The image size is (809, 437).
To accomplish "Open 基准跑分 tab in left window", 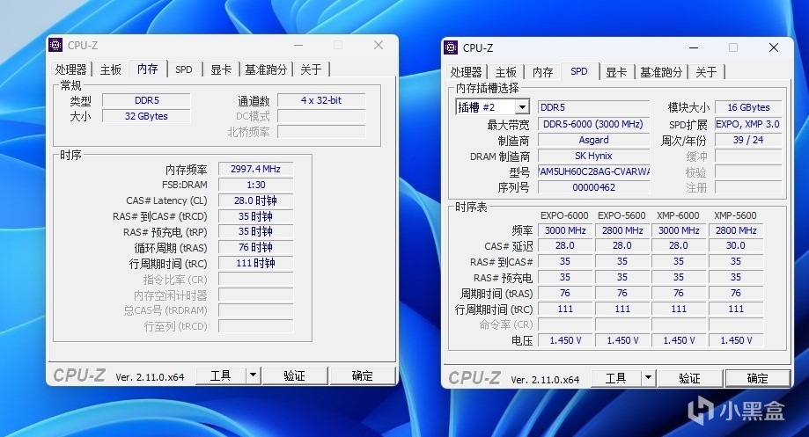I will pos(266,69).
